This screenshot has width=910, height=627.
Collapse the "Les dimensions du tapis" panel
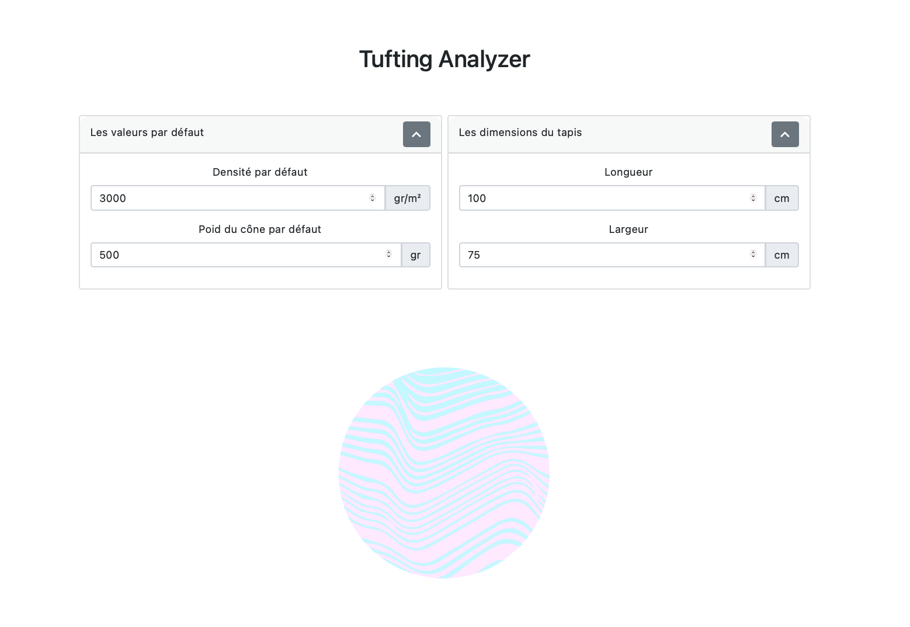pyautogui.click(x=785, y=134)
